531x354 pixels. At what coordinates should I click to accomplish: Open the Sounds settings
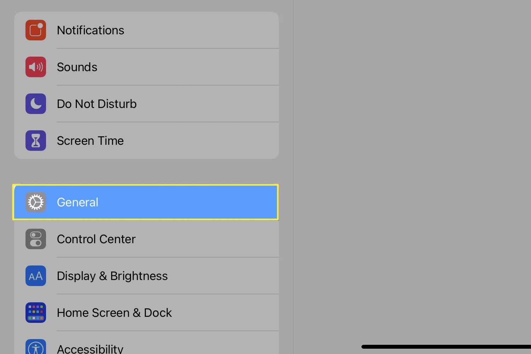[x=77, y=67]
